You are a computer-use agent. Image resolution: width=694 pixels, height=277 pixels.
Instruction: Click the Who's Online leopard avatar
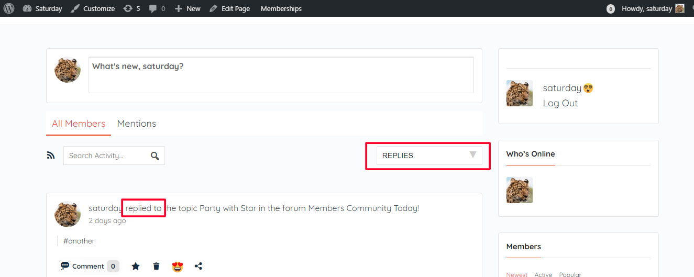point(519,190)
